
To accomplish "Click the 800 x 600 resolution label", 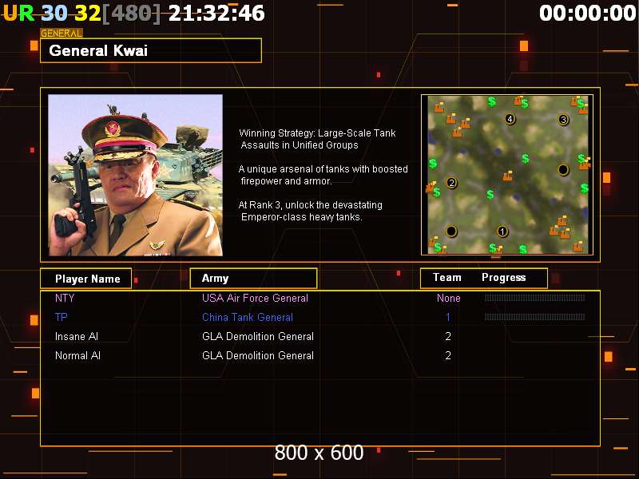I will 319,453.
